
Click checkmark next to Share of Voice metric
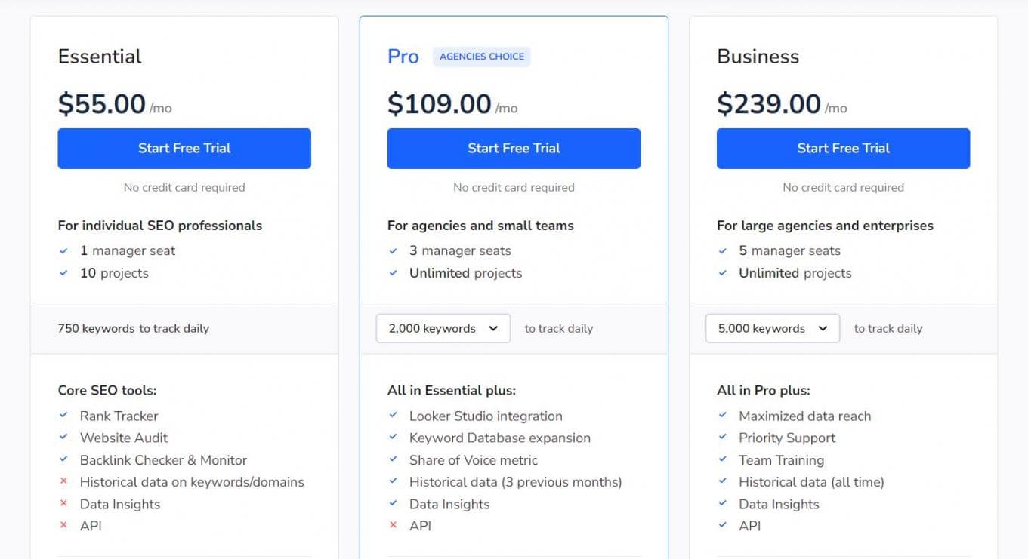pyautogui.click(x=394, y=459)
